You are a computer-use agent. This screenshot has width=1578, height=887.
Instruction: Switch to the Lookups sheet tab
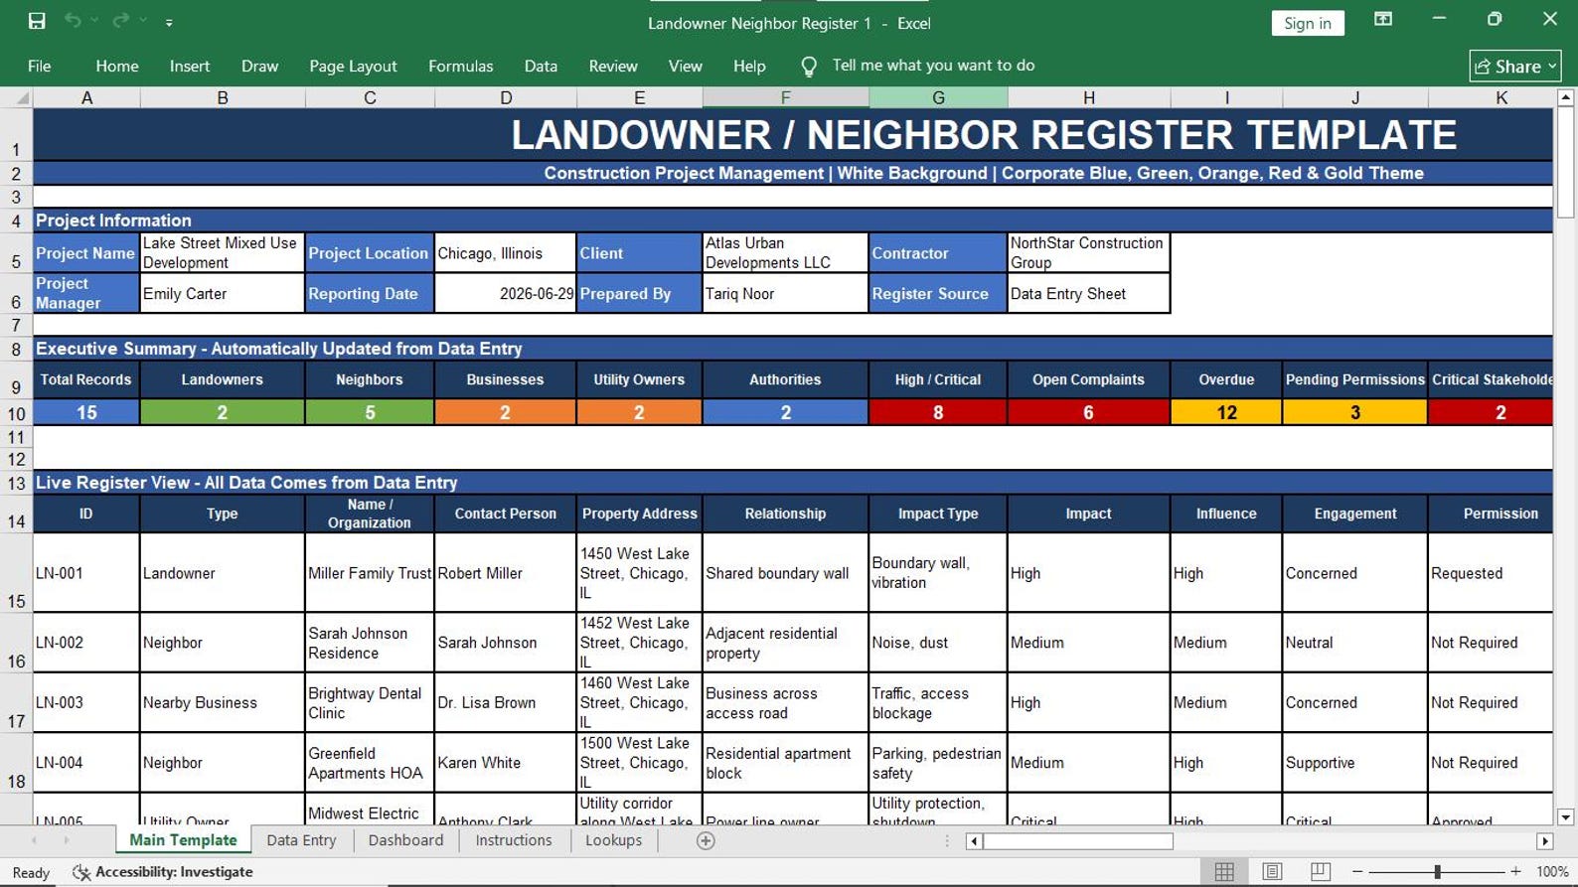point(613,840)
